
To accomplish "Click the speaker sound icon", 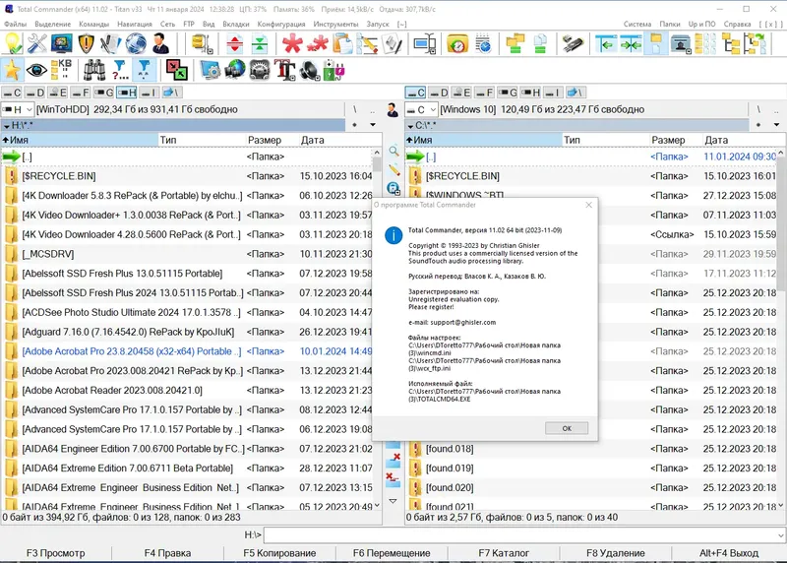I will click(309, 70).
